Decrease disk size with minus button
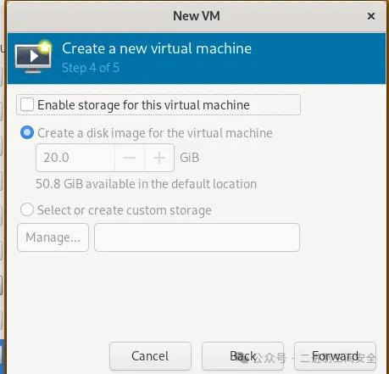Screen dimensions: 389x374 130,158
